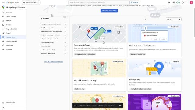The width and height of the screenshot is (195, 110).
Task: Filter by Visualize data on map
Action: [54, 42]
